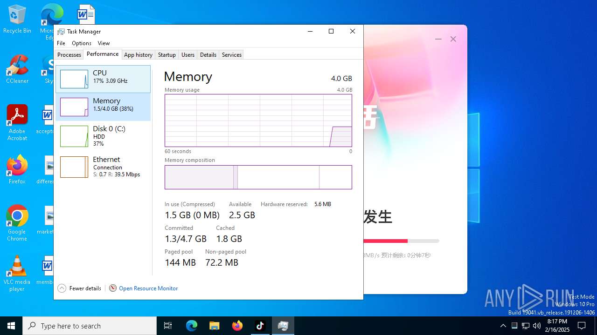Click the Non-paged pool 72.2 MB value

pos(222,262)
